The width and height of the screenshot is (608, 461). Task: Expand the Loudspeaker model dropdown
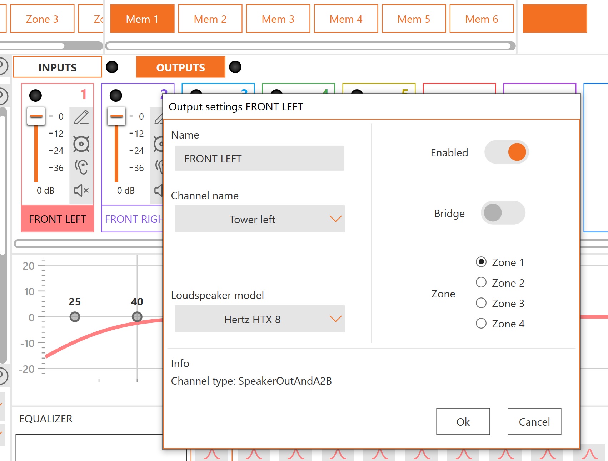(259, 319)
